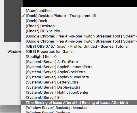This screenshot has height=113, width=137.
Task: Select the AppleBluetoothExtra entry
Action: pyautogui.click(x=79, y=67)
